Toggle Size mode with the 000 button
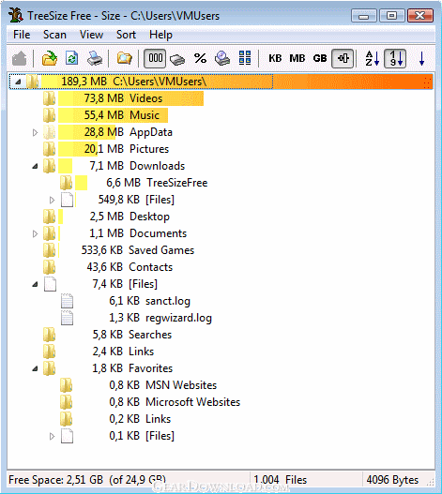Image resolution: width=442 pixels, height=494 pixels. 155,59
